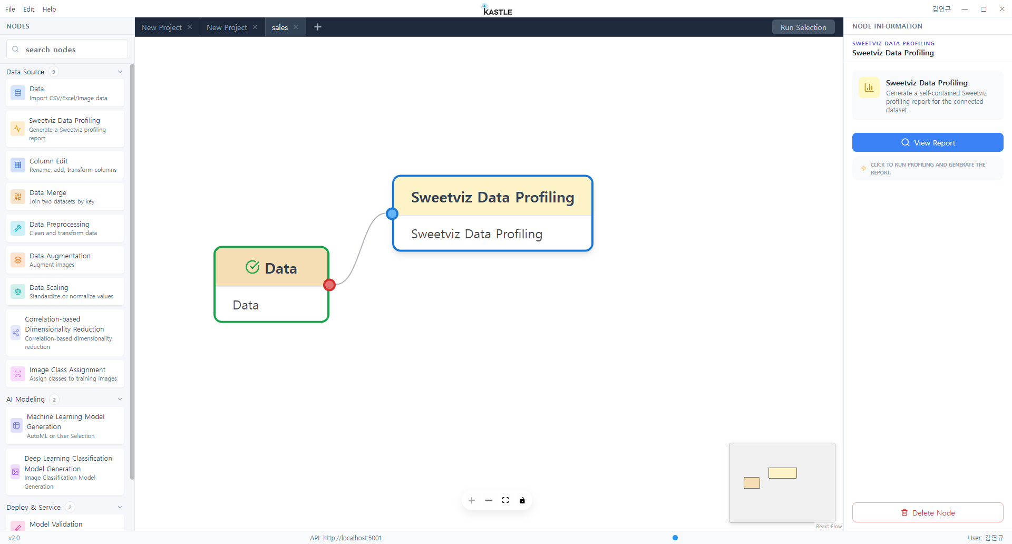
Task: Collapse the Data Source section
Action: point(120,72)
